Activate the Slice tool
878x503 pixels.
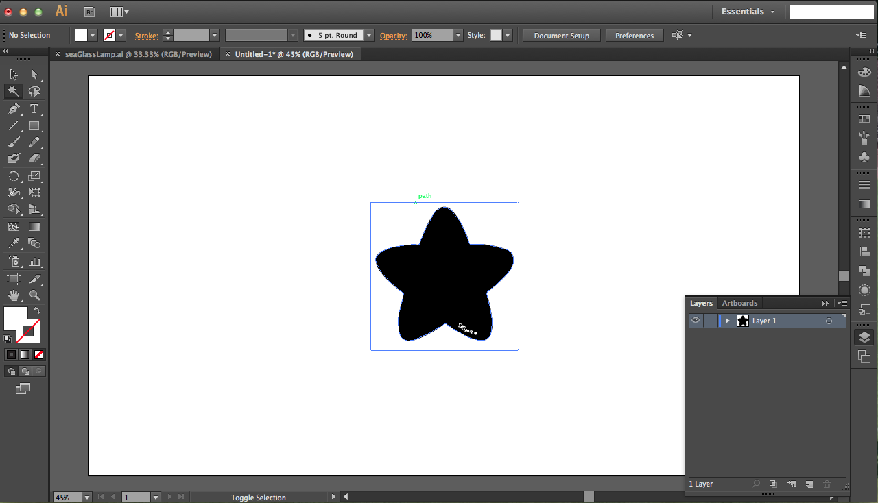(x=34, y=279)
